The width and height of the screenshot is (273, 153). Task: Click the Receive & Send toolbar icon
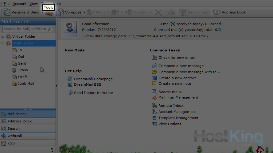pos(7,12)
